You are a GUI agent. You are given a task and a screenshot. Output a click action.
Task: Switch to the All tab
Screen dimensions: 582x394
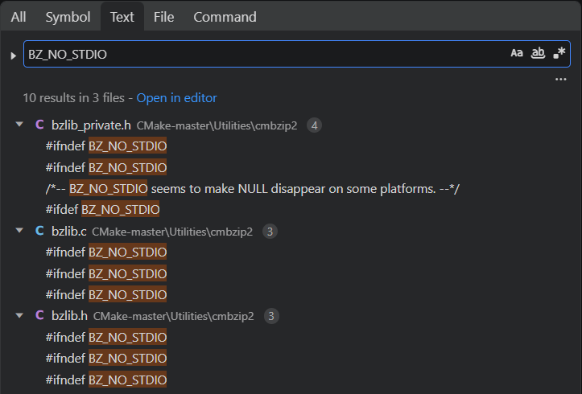pos(19,17)
